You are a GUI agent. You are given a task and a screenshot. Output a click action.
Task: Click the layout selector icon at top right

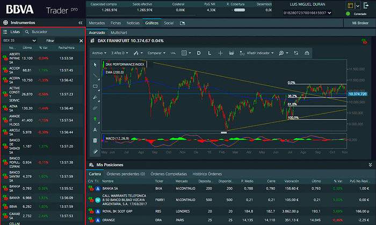(350, 6)
